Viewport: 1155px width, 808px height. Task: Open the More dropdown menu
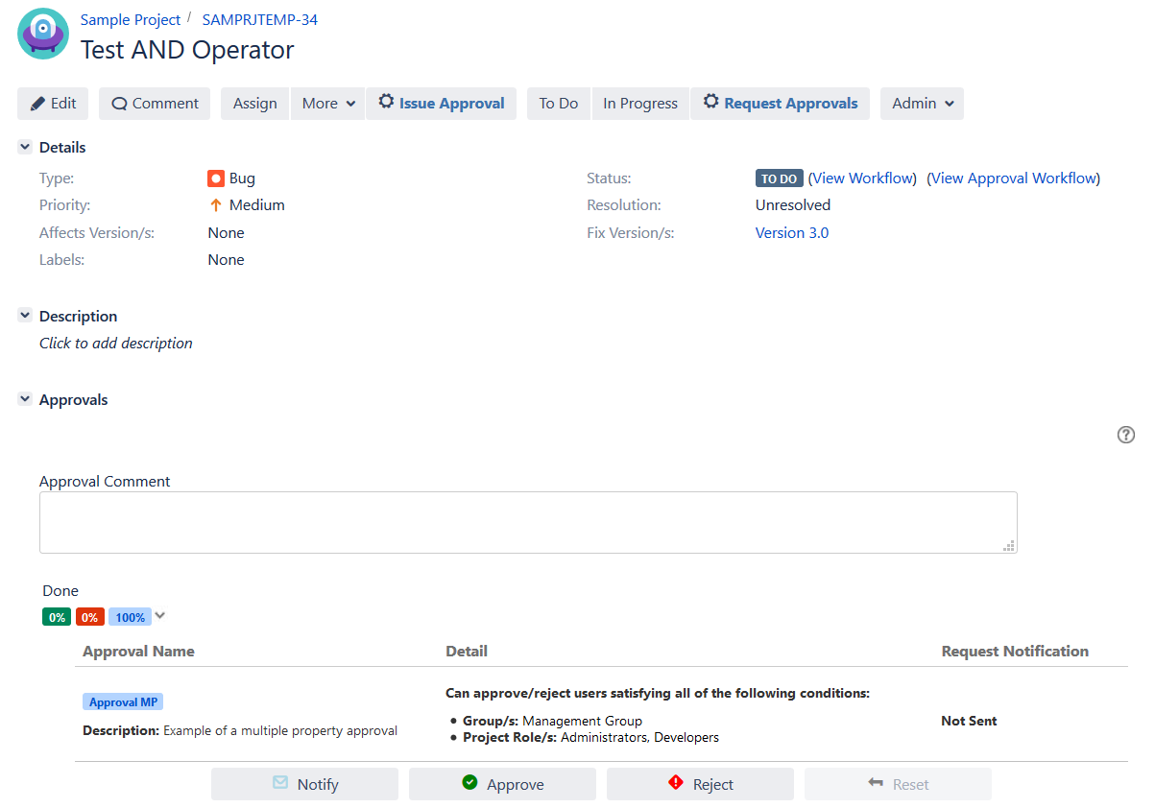pos(327,104)
